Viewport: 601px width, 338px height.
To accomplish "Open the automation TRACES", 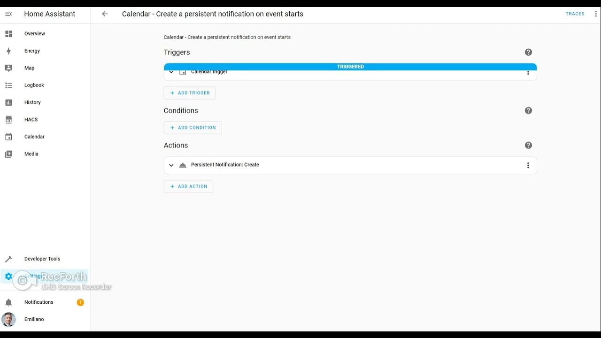I will tap(575, 14).
